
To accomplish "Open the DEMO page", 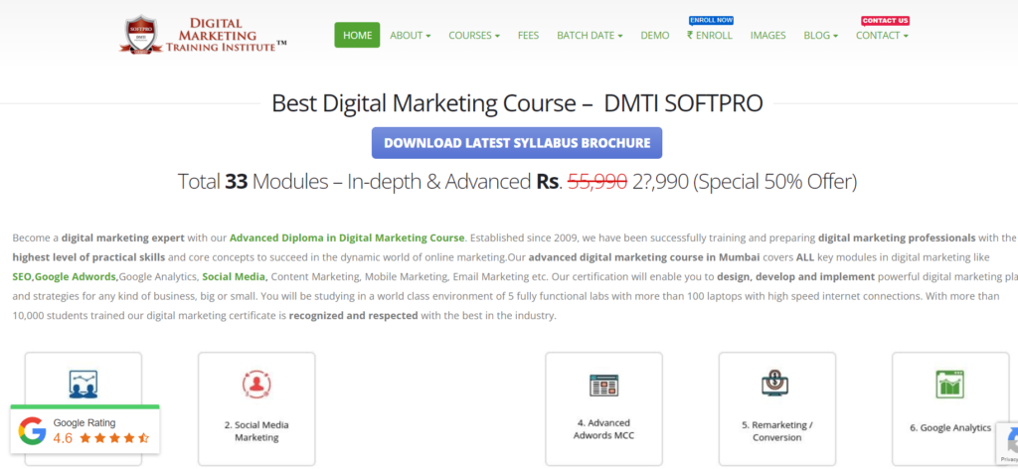I will tap(654, 36).
